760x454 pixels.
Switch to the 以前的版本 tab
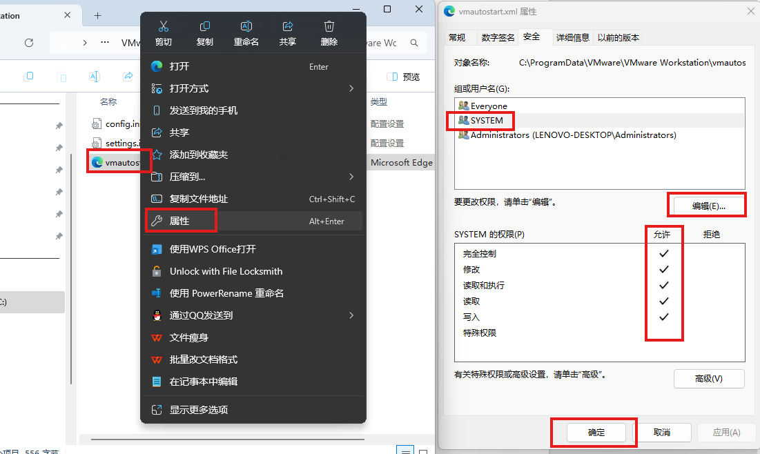click(618, 37)
